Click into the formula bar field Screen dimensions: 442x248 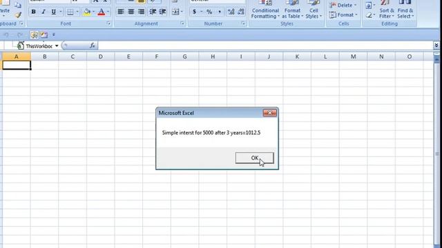(x=265, y=45)
